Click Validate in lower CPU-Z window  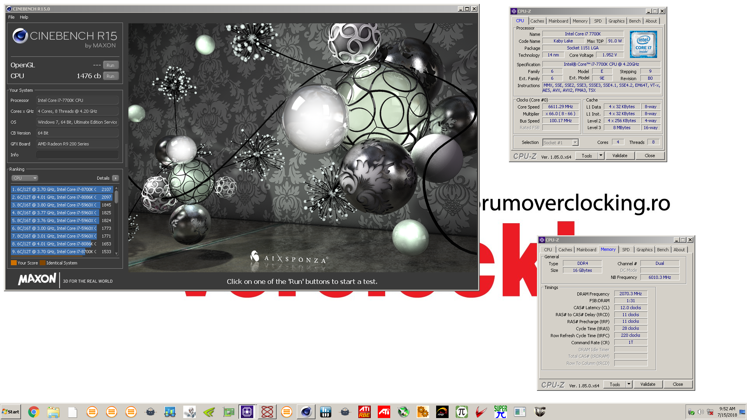pyautogui.click(x=648, y=384)
